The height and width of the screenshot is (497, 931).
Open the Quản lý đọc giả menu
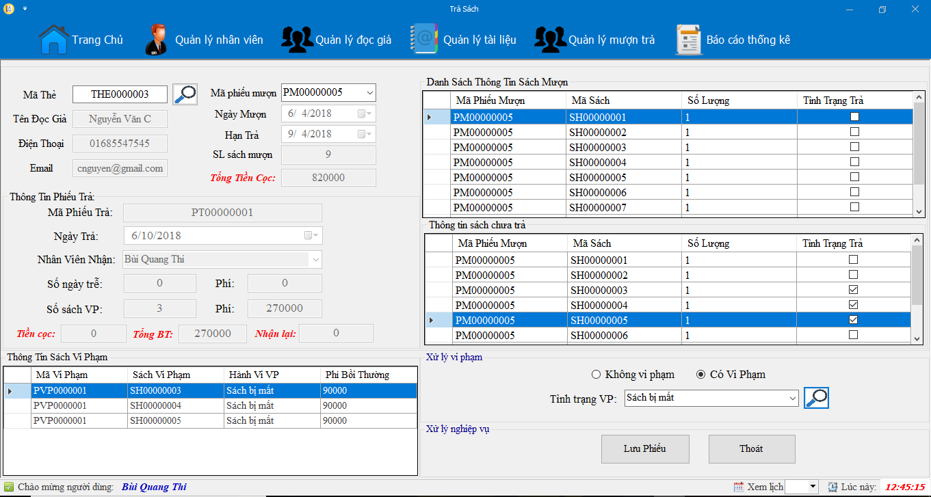click(x=354, y=40)
